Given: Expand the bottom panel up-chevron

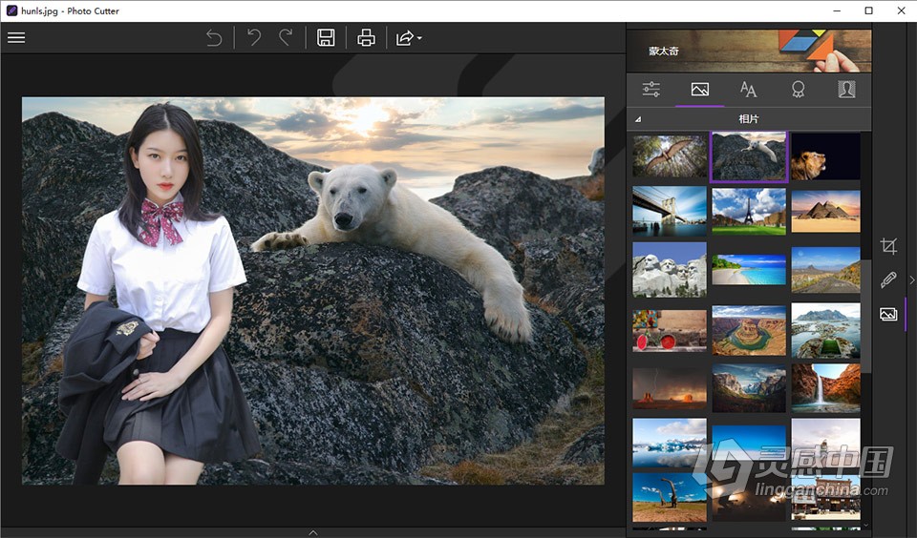Looking at the screenshot, I should (x=313, y=532).
